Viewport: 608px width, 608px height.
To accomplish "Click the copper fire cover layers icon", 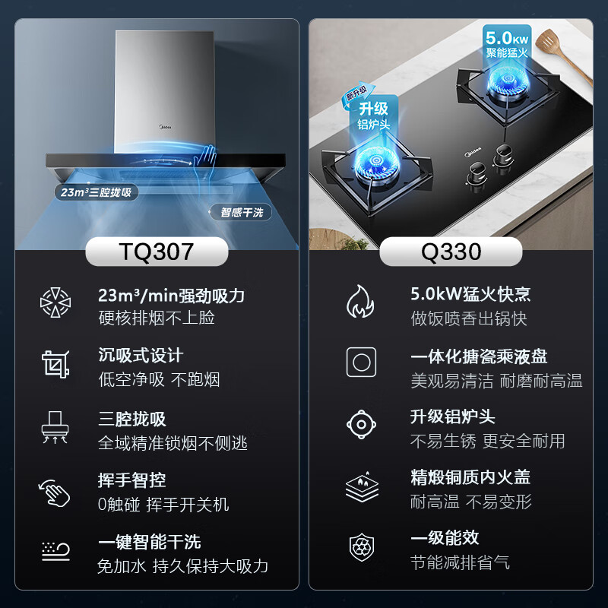I will coord(363,486).
